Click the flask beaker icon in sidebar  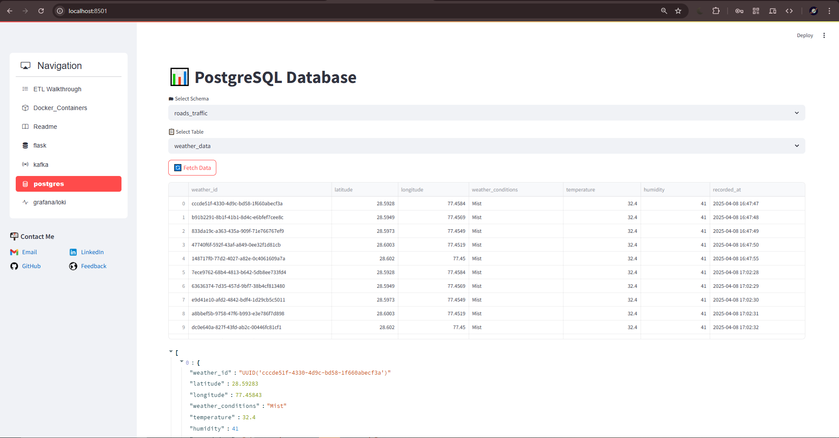[25, 145]
